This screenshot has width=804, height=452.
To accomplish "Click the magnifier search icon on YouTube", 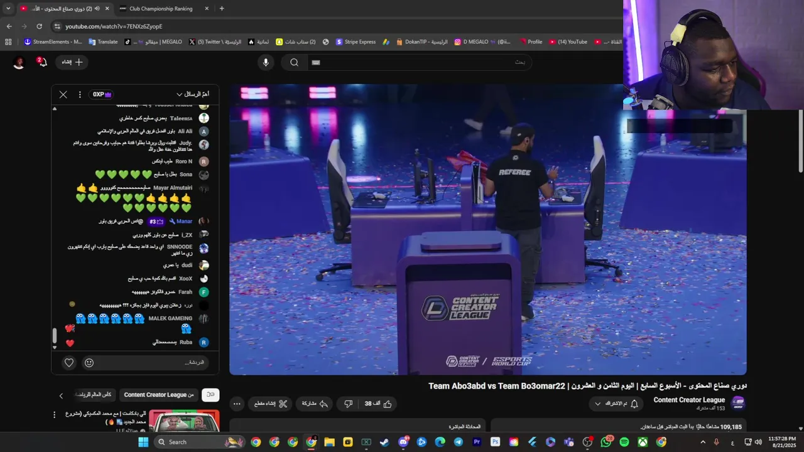I will pyautogui.click(x=294, y=62).
